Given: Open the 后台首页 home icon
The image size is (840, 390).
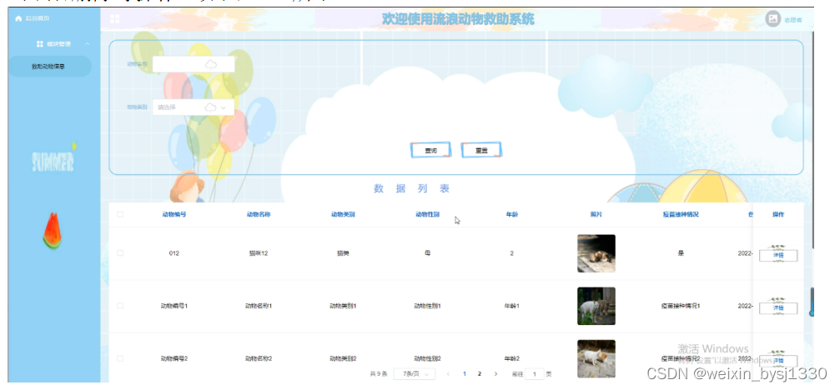Looking at the screenshot, I should click(x=18, y=18).
